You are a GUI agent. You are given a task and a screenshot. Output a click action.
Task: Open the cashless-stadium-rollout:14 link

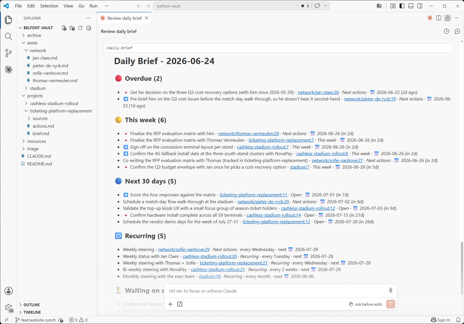pyautogui.click(x=273, y=215)
